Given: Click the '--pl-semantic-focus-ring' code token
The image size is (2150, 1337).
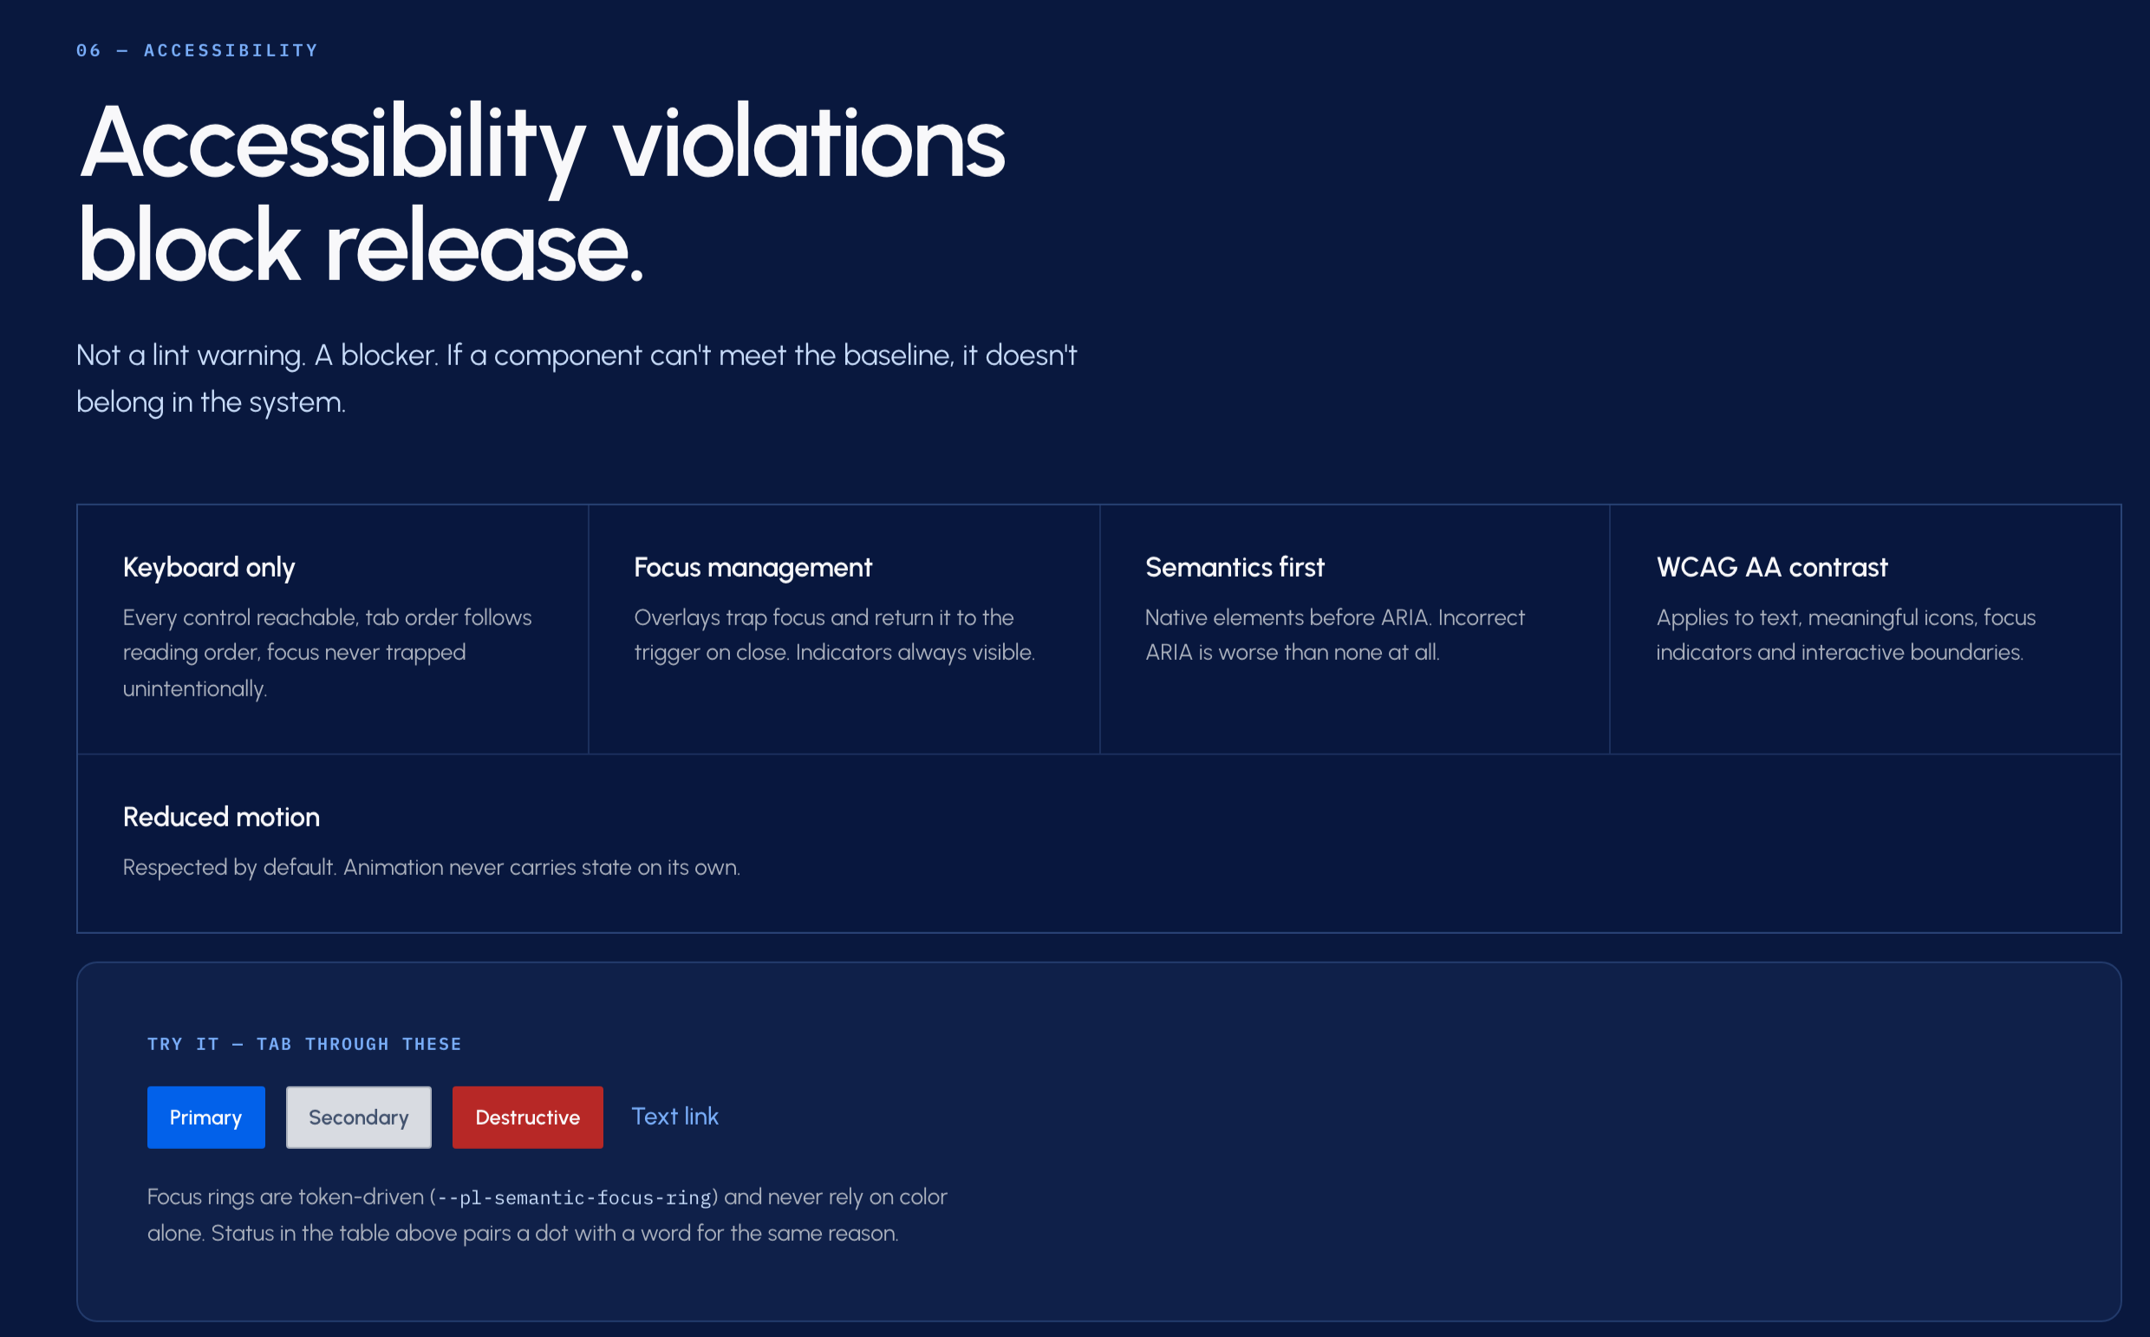Looking at the screenshot, I should [x=575, y=1197].
